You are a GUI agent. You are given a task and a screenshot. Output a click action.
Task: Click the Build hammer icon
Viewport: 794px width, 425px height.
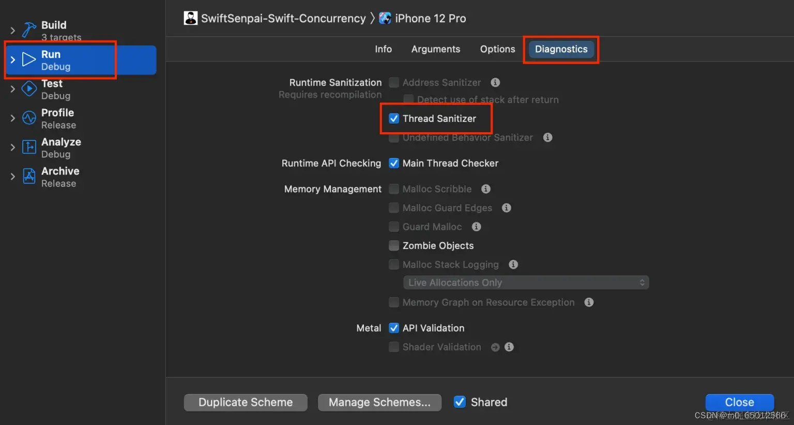pos(29,30)
